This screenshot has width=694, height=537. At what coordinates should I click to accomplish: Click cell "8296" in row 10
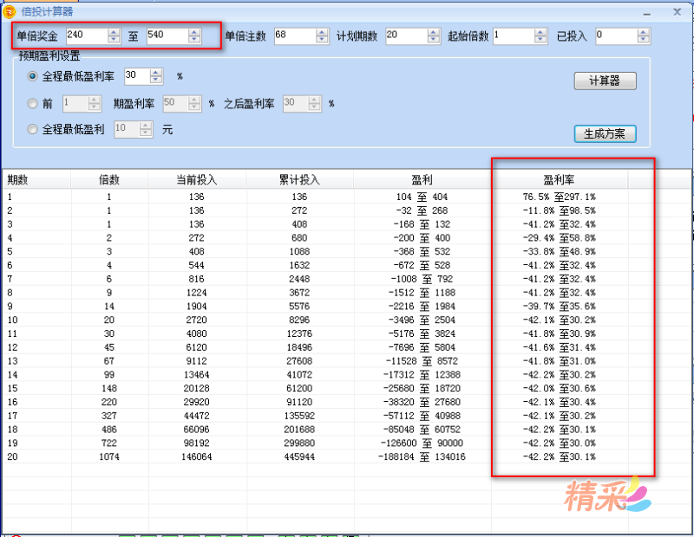pos(299,320)
